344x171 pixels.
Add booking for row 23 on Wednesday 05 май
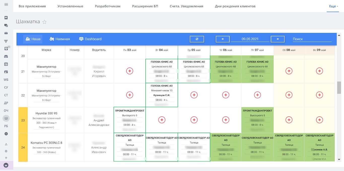[194, 120]
